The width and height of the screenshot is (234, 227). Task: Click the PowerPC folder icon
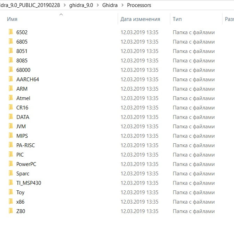(x=11, y=164)
